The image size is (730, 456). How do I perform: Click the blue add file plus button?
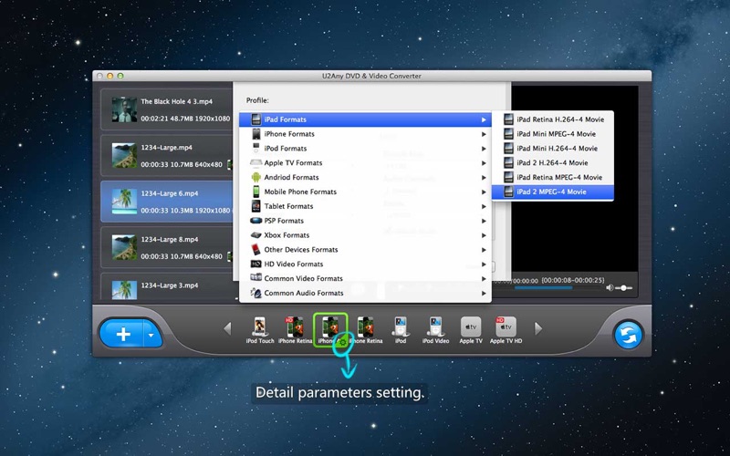pyautogui.click(x=122, y=334)
